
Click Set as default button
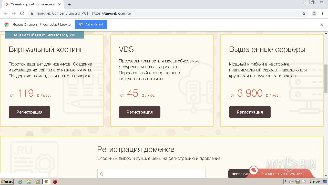(x=91, y=24)
